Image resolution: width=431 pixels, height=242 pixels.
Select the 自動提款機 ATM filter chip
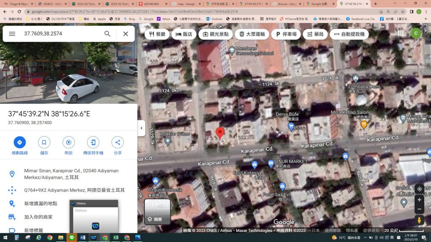[349, 34]
